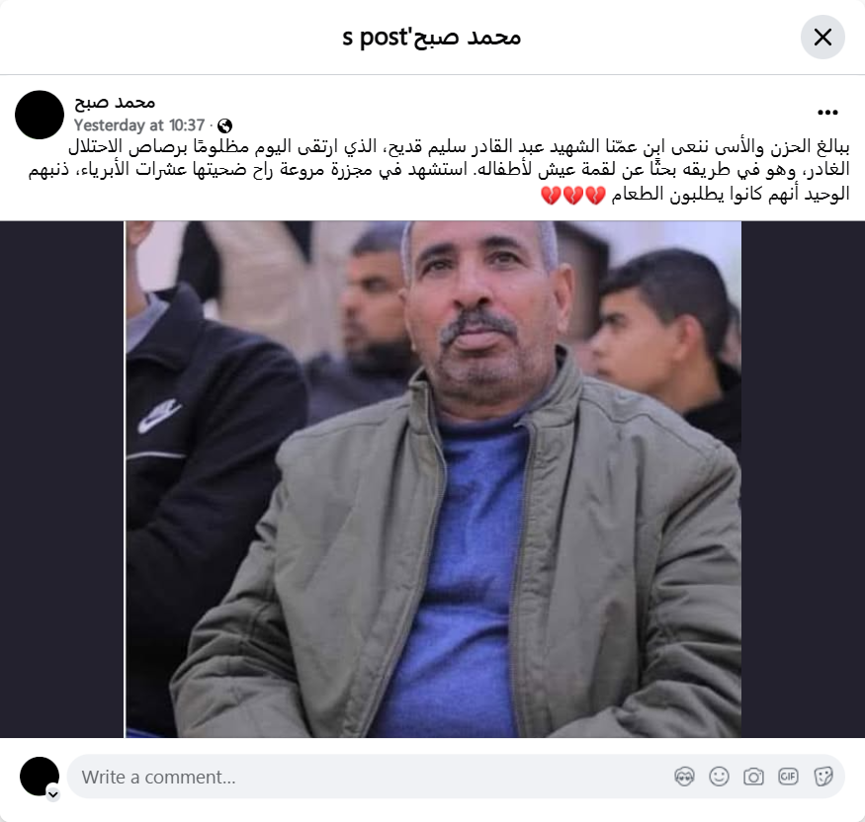Click the dark margin left of photo
Image resolution: width=865 pixels, height=822 pixels.
coord(62,479)
